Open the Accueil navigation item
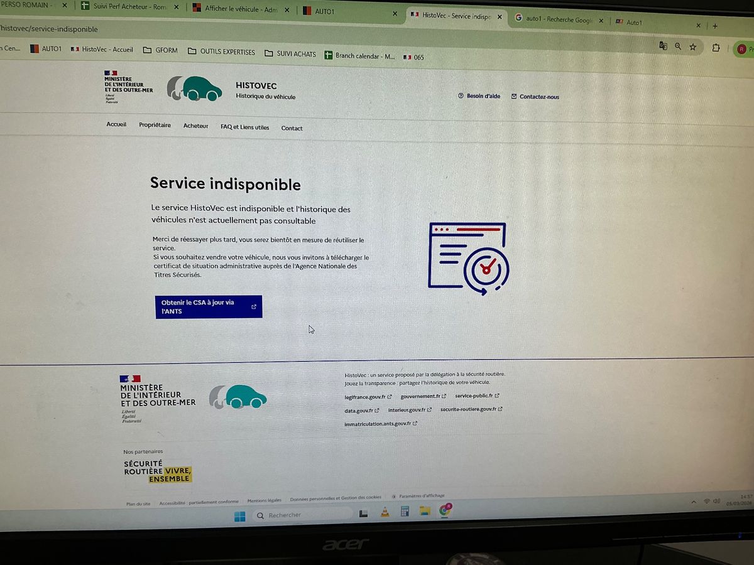 point(116,124)
